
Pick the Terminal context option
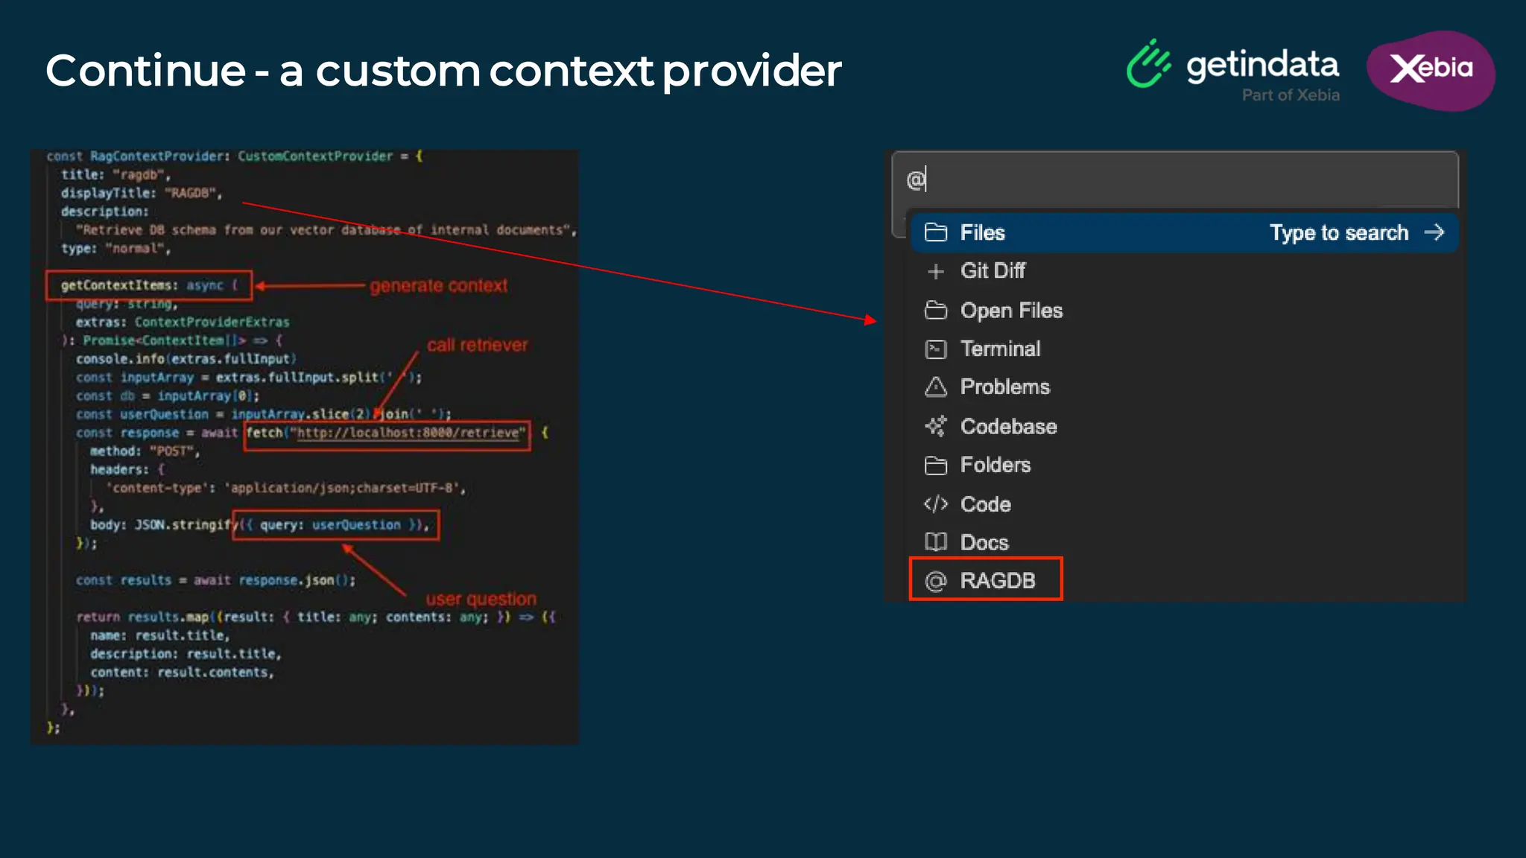click(x=1000, y=349)
